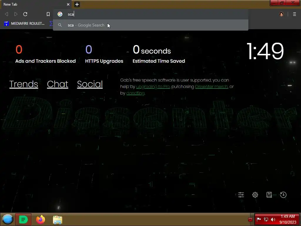
Task: Click the network tray icon
Action: click(266, 219)
